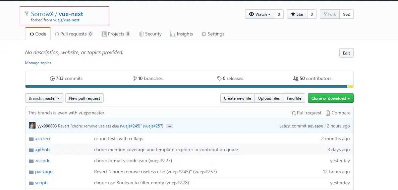Click the .circleci folder icon
The image size is (398, 190).
click(x=31, y=138)
